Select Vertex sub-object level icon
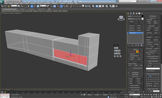The image size is (162, 98). point(131,52)
